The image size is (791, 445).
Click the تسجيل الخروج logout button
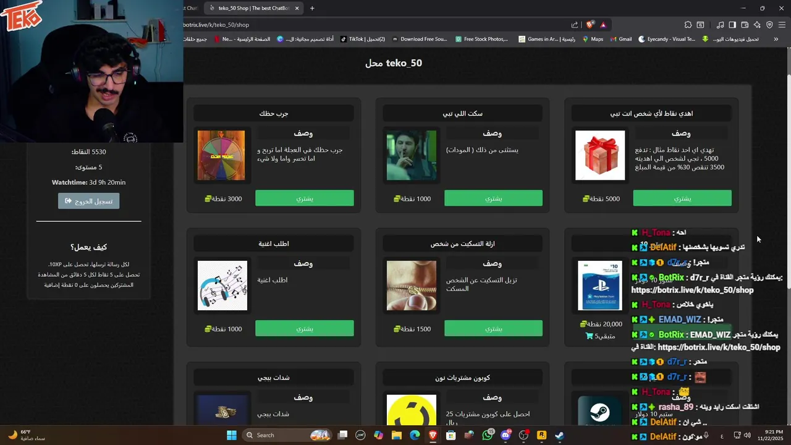click(x=89, y=201)
